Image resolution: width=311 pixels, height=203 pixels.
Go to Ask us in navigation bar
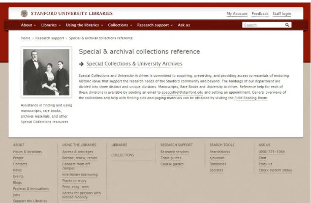tap(184, 25)
